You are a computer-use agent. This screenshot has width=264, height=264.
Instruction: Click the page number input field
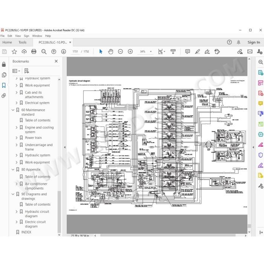(75, 52)
